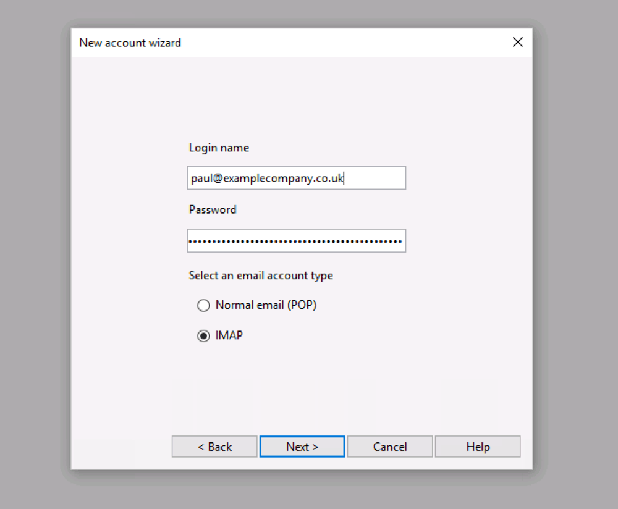Focus the Password input field

pos(297,241)
